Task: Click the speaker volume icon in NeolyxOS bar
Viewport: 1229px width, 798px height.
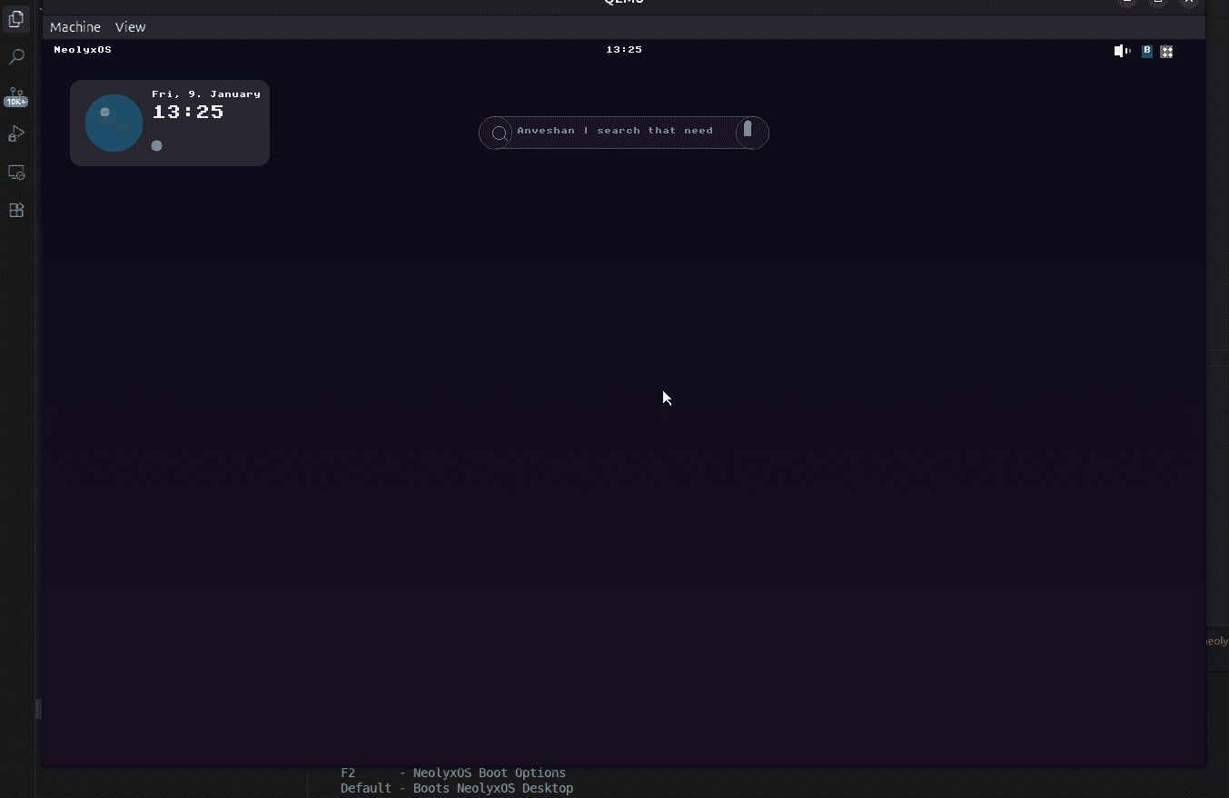Action: point(1122,51)
